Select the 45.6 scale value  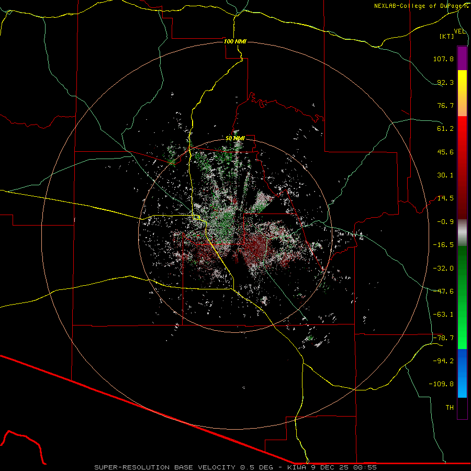pyautogui.click(x=445, y=152)
